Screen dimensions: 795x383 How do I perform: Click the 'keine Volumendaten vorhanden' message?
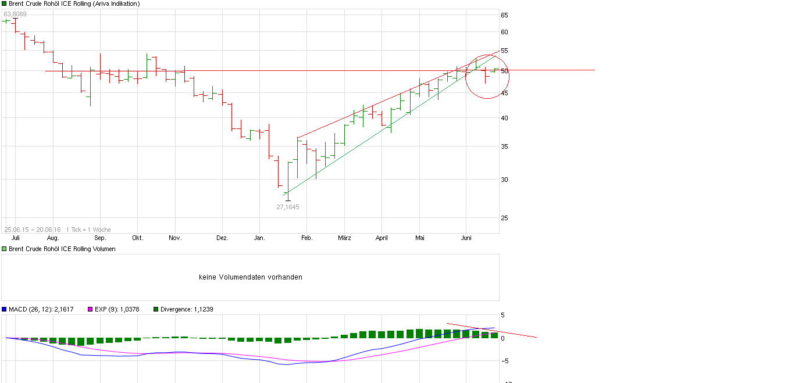(251, 277)
